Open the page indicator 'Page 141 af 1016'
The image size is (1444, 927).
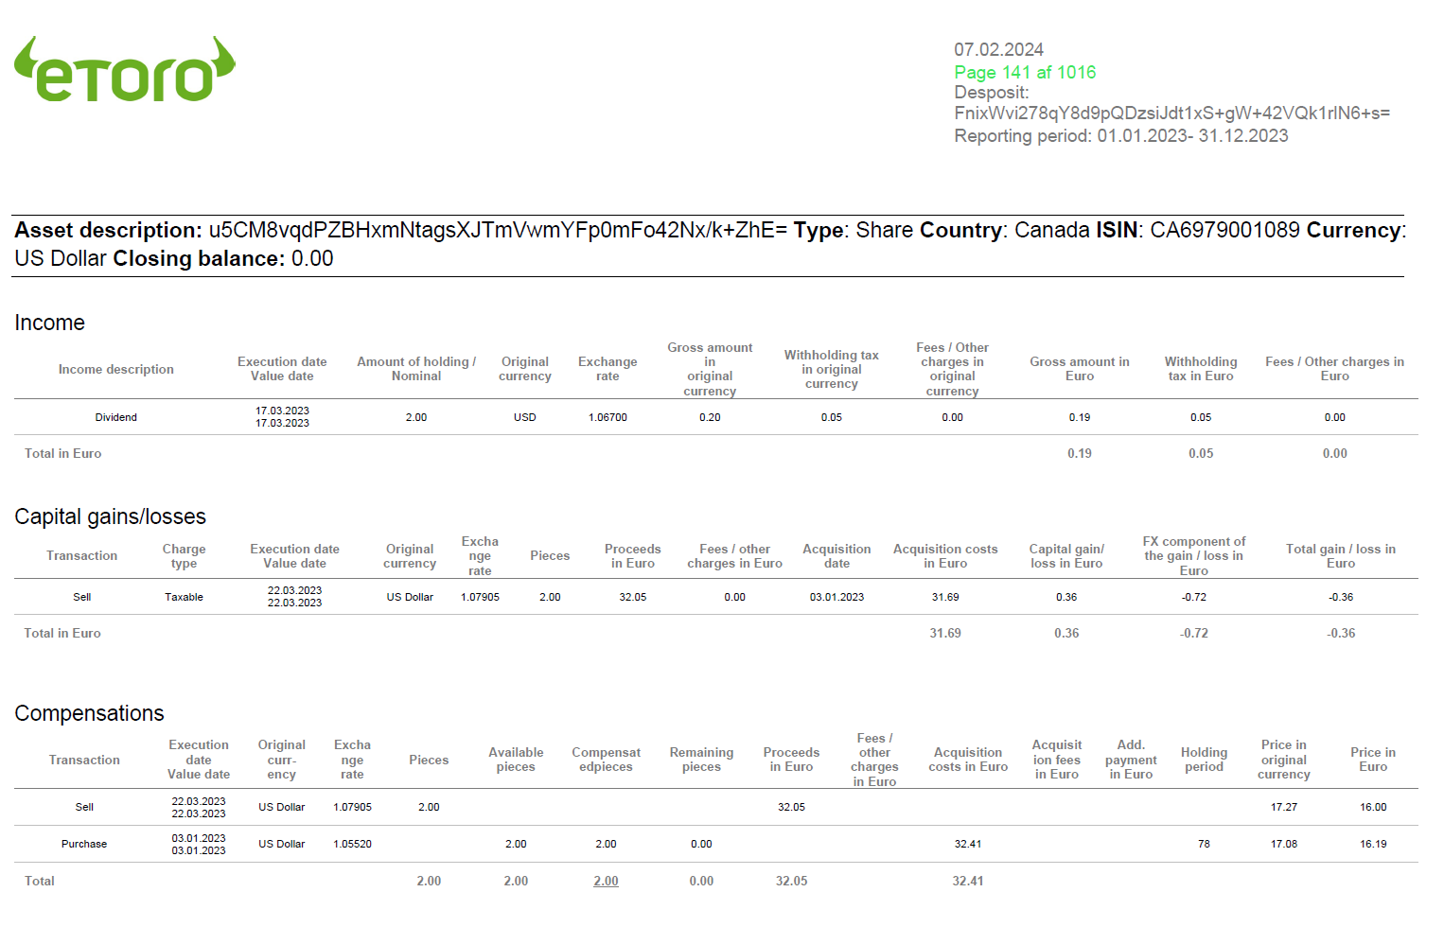[1025, 72]
